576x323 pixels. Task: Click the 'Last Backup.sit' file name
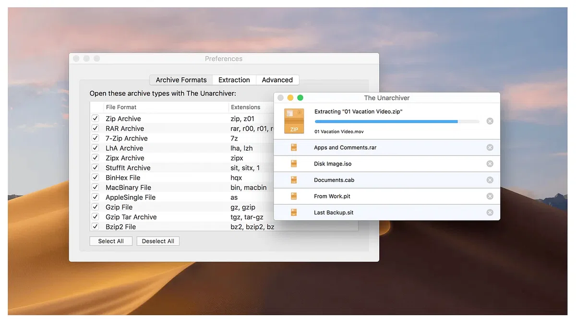334,213
